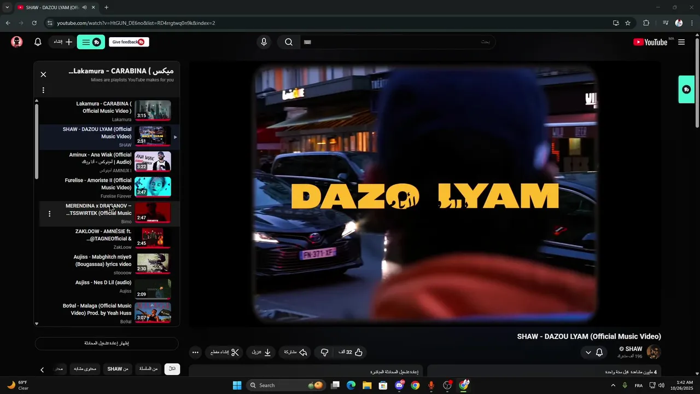This screenshot has width=700, height=394.
Task: Mute the tab via speaker icon
Action: (x=84, y=8)
